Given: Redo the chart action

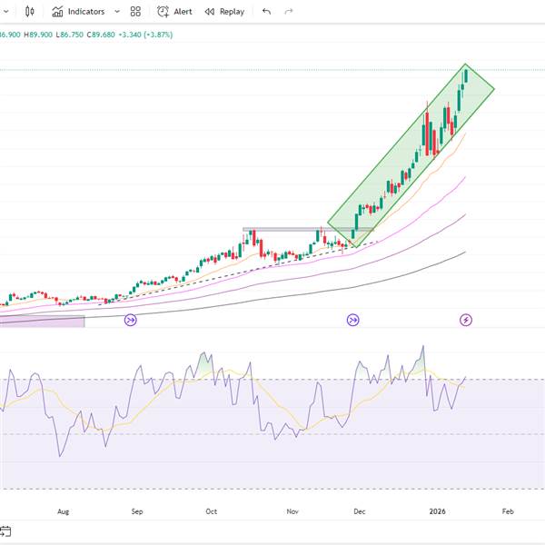Looking at the screenshot, I should point(289,12).
